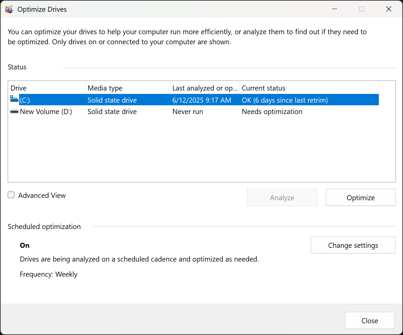This screenshot has height=335, width=403.
Task: Click the New Volume (D:) drive icon
Action: pos(14,112)
